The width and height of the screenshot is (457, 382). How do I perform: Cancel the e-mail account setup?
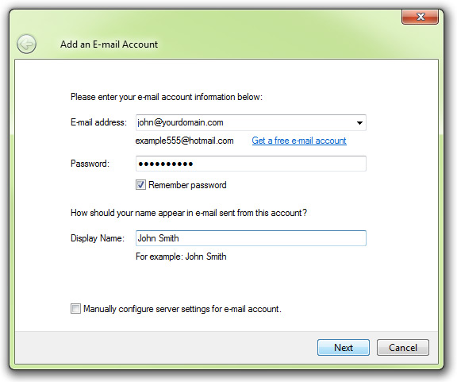403,347
